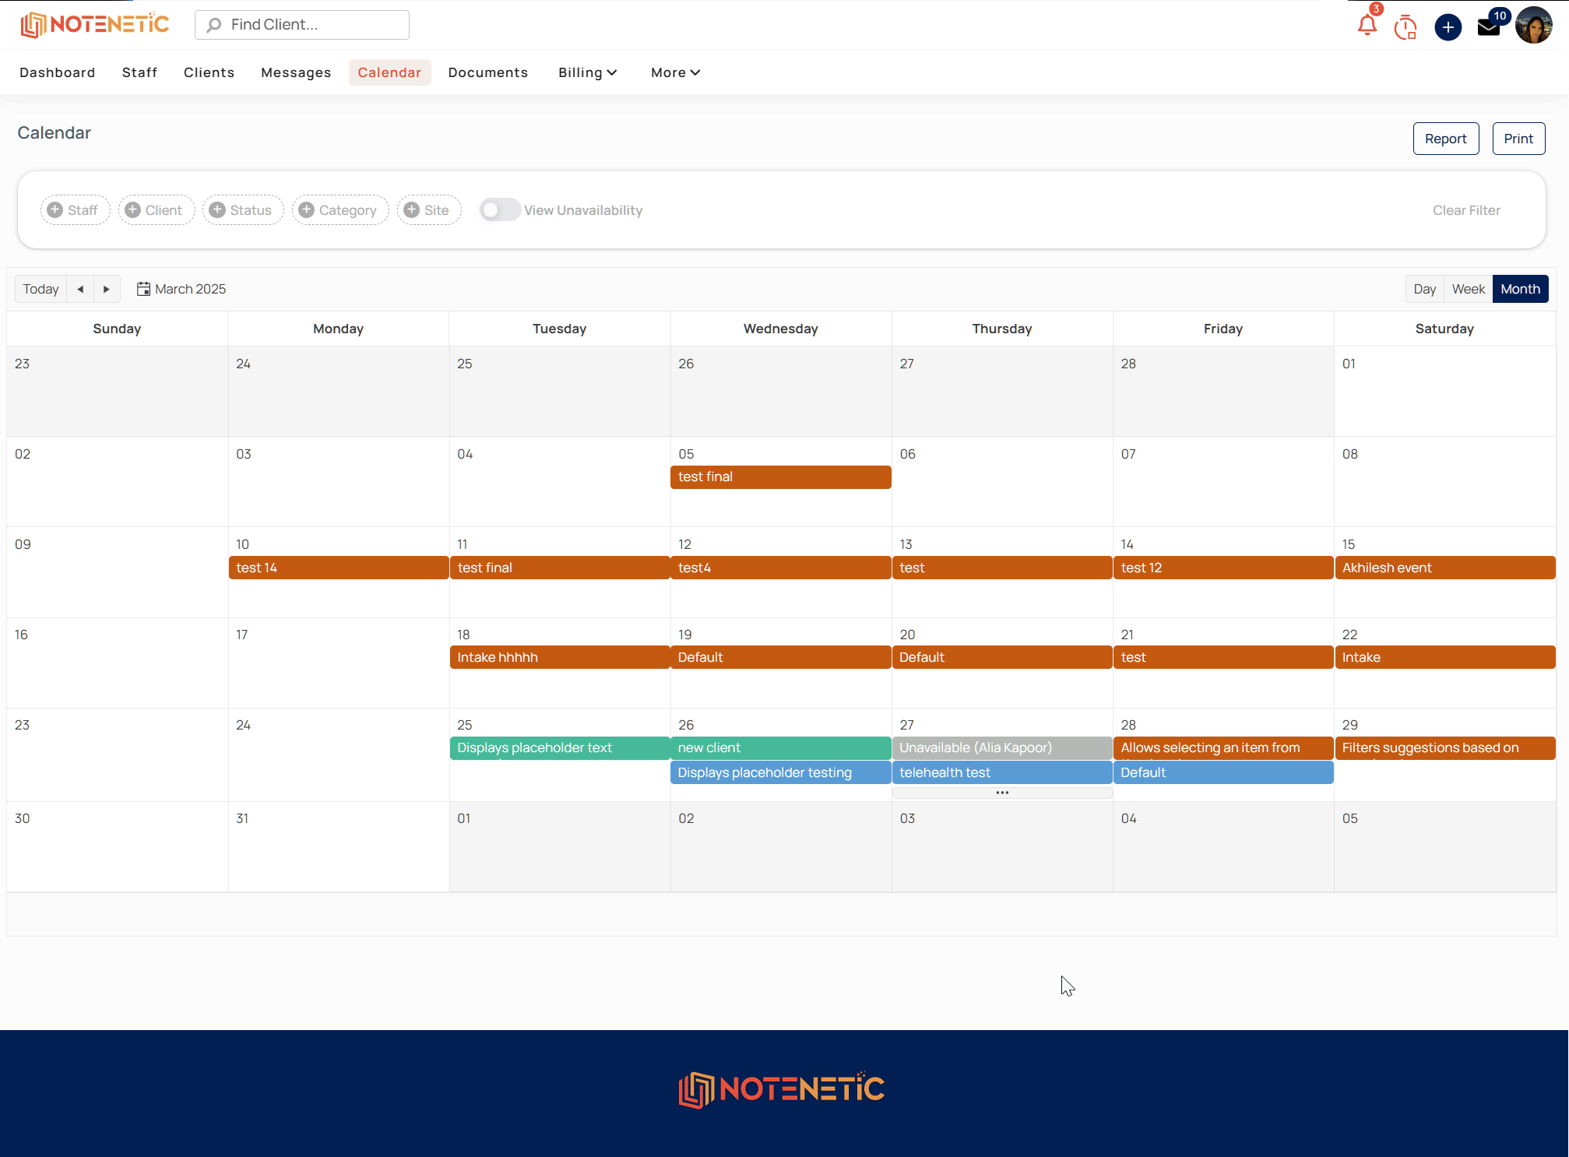Click the Today button

point(40,289)
